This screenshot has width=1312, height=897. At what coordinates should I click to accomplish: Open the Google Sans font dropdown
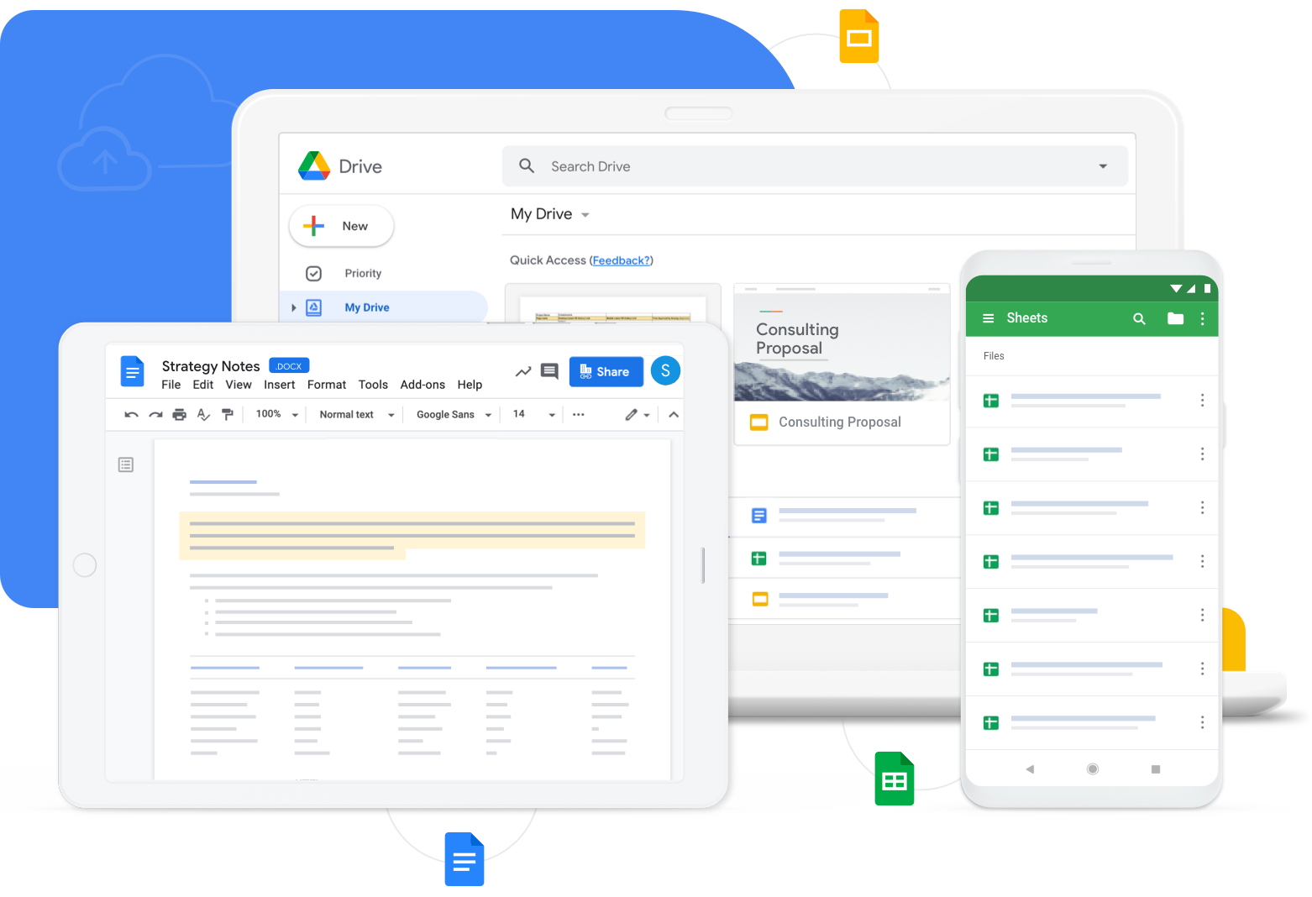(454, 414)
